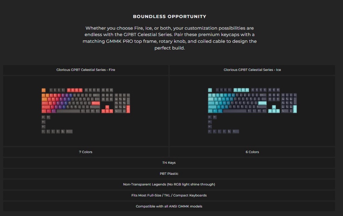The width and height of the screenshot is (343, 216).
Task: Select the Glorious GPBT Celestial Series - Ice header
Action: [252, 70]
